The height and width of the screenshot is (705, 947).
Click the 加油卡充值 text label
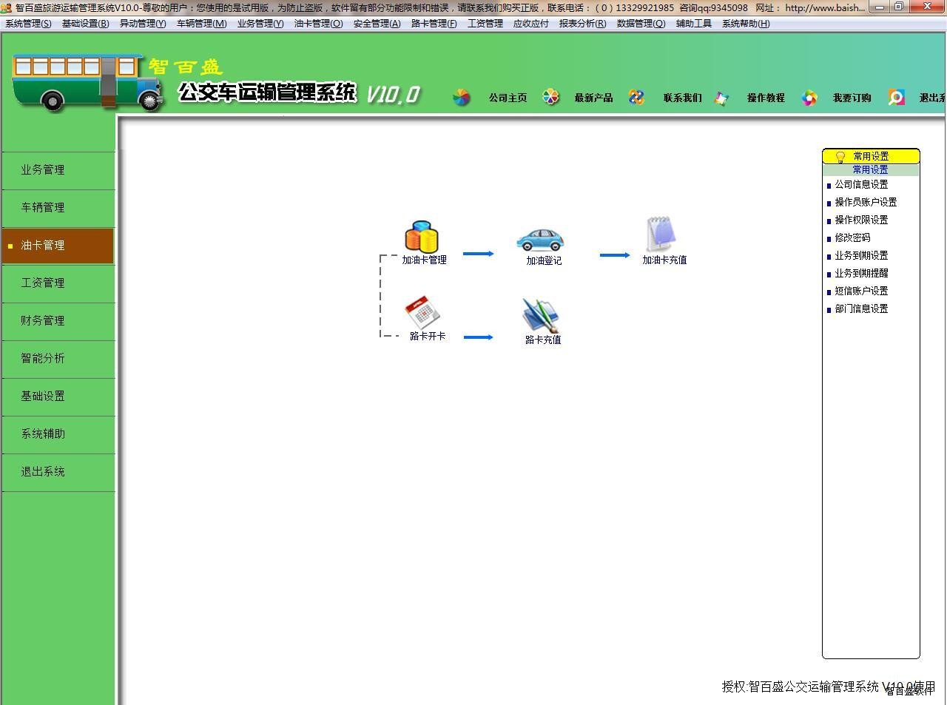[664, 260]
